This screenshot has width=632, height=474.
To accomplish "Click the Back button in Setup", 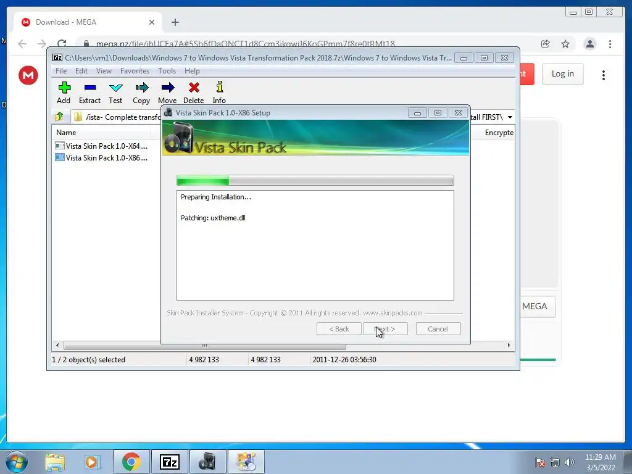I will click(339, 329).
